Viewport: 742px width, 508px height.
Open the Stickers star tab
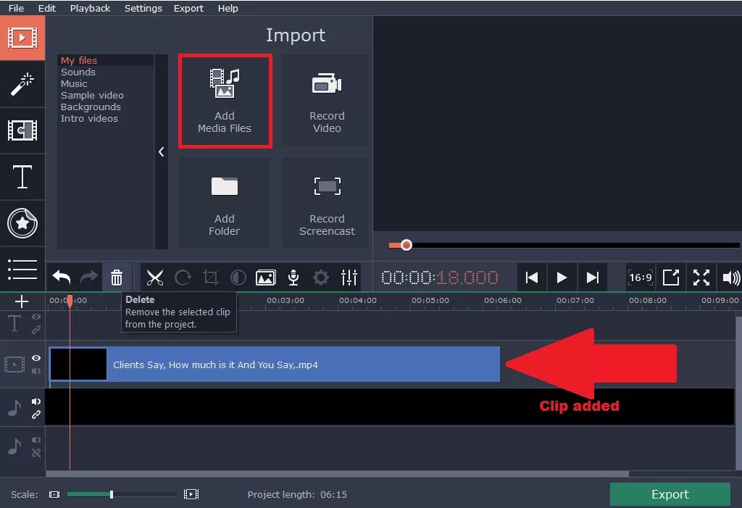(x=22, y=223)
